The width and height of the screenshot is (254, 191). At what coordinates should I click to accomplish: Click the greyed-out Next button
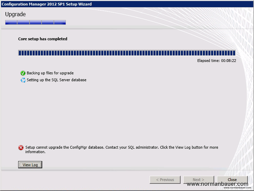[x=198, y=180]
